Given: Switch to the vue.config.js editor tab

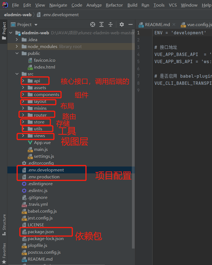Looking at the screenshot, I should 196,25.
